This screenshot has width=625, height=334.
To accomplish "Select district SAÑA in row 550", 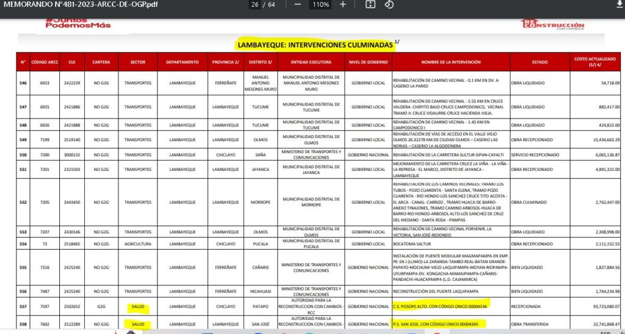I will [x=261, y=154].
